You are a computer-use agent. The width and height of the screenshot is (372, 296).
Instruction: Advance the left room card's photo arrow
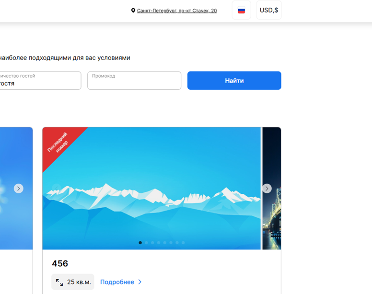point(19,189)
